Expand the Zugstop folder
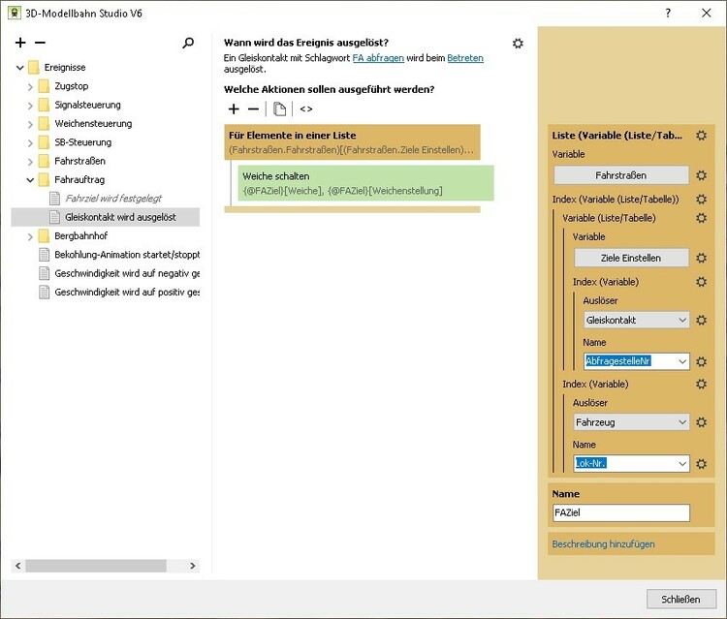 pos(30,86)
